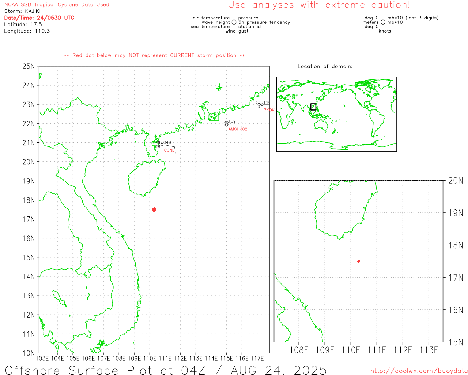The height and width of the screenshot is (375, 468).
Task: Click the 'station id' legend label
Action: point(249,27)
